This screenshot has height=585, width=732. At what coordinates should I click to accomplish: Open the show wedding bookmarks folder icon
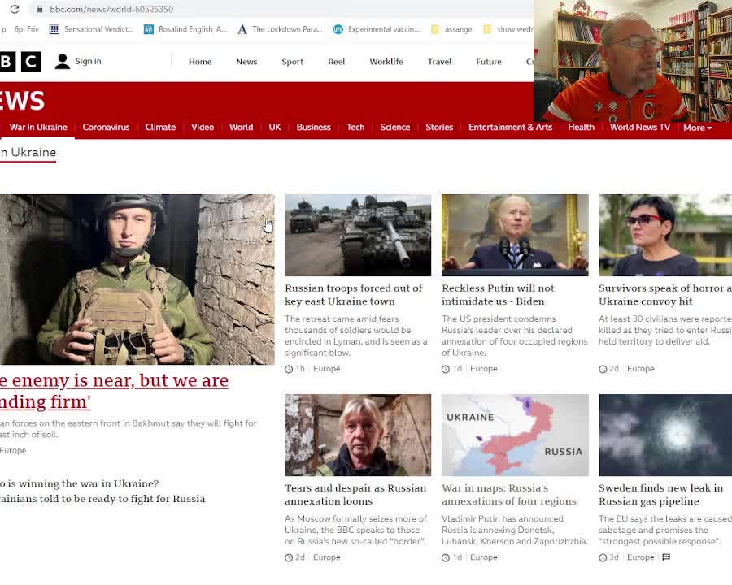click(489, 29)
